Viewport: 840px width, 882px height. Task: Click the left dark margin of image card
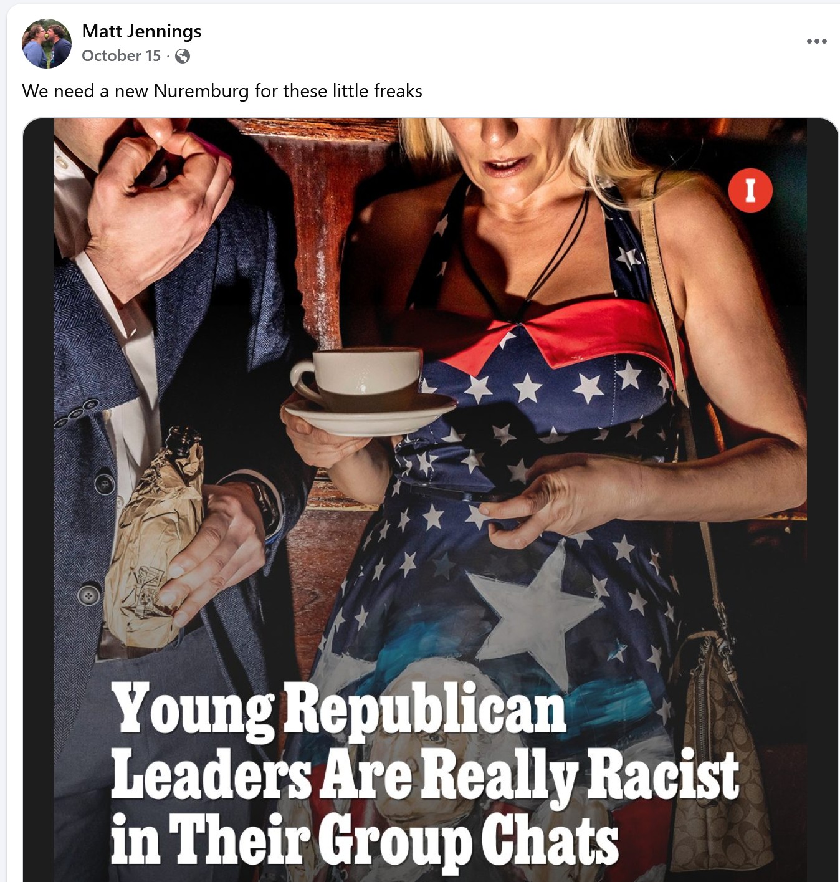tap(39, 500)
